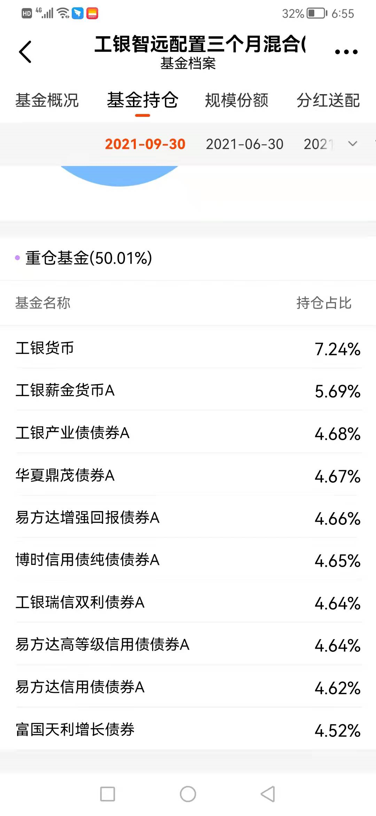
Task: Open the 华夏鼎茂债券A fund holding
Action: pos(188,475)
